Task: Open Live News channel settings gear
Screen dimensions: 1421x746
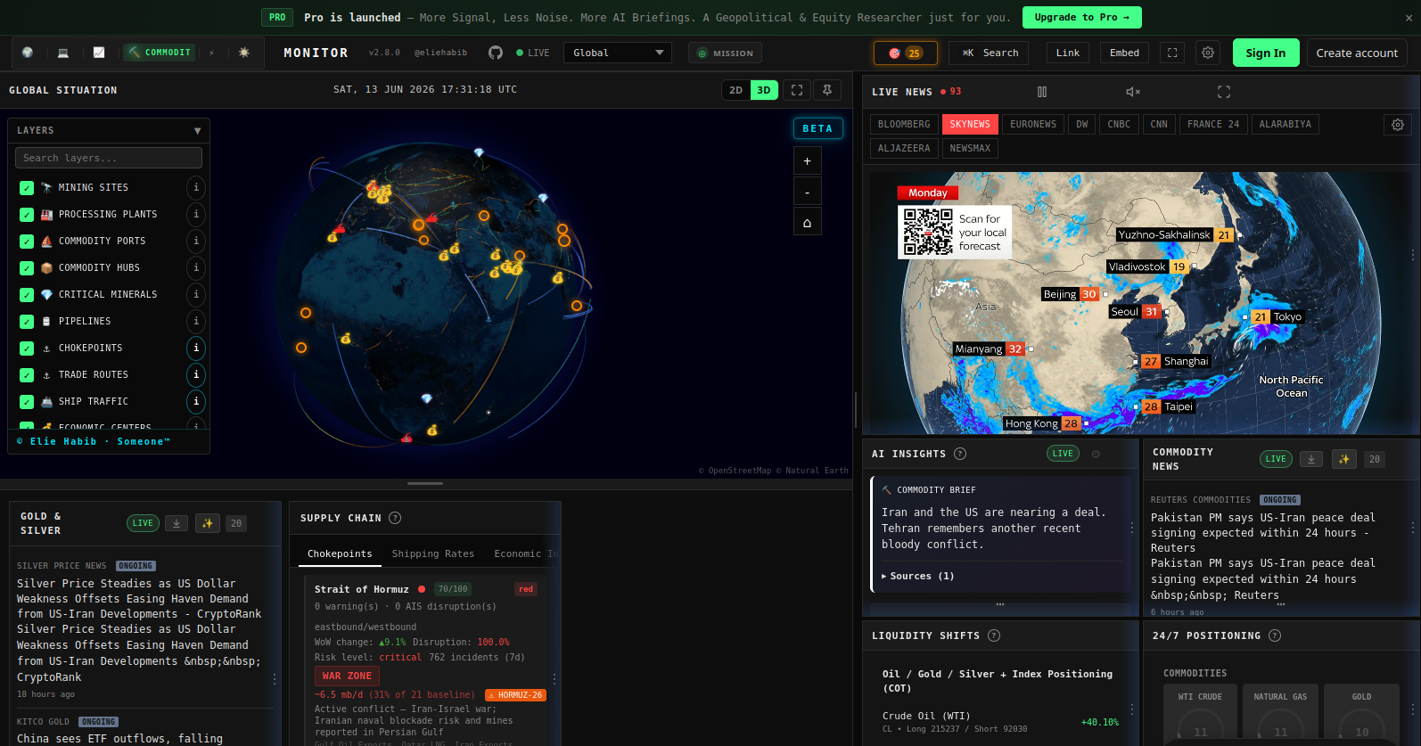Action: click(x=1398, y=125)
